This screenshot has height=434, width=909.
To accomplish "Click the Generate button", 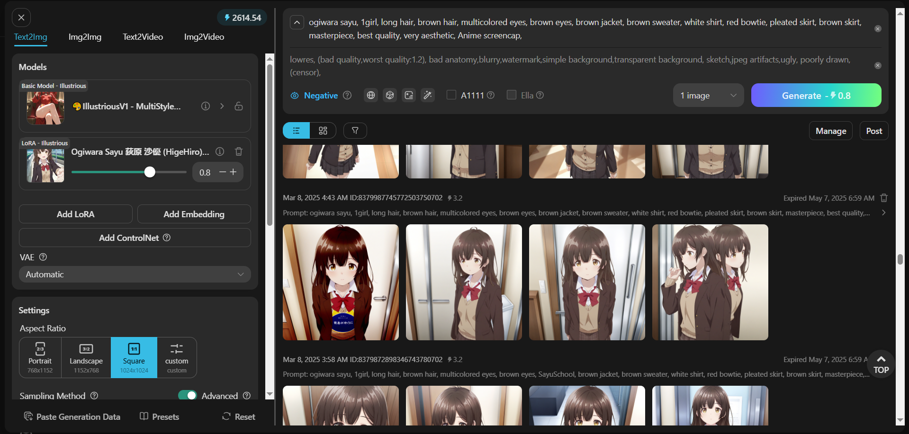I will pos(816,96).
